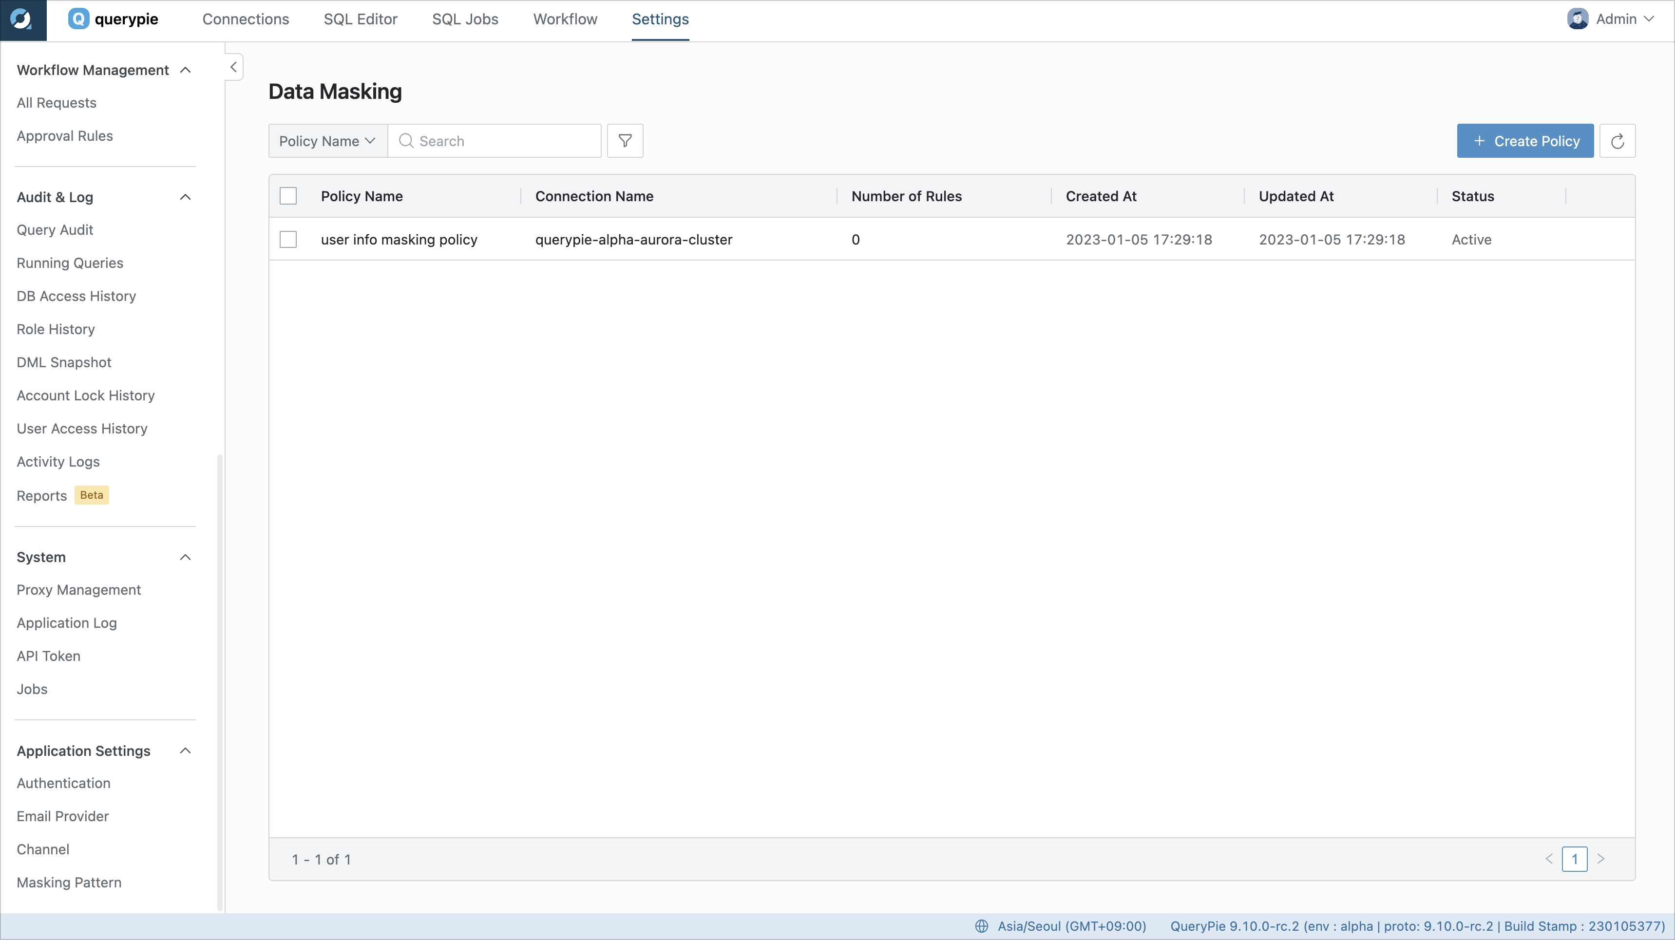The image size is (1675, 940).
Task: Open Account Lock History page
Action: point(86,395)
